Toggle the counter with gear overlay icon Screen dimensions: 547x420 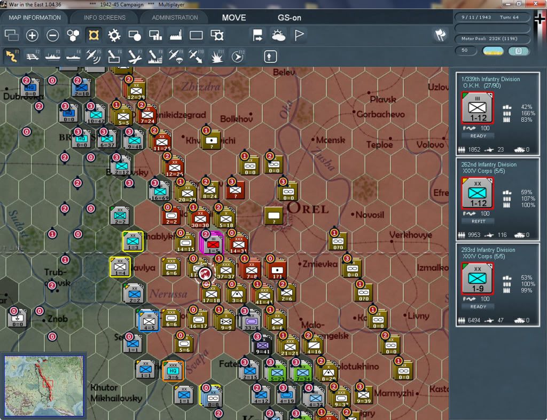(x=217, y=35)
